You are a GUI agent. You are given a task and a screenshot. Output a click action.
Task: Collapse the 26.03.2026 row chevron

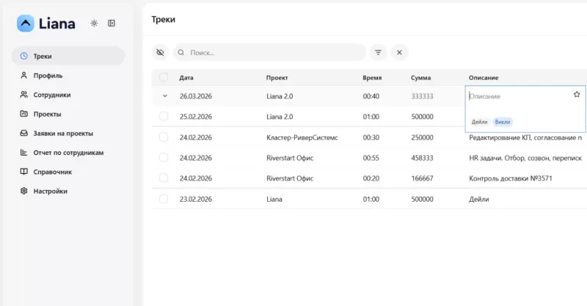(x=164, y=96)
